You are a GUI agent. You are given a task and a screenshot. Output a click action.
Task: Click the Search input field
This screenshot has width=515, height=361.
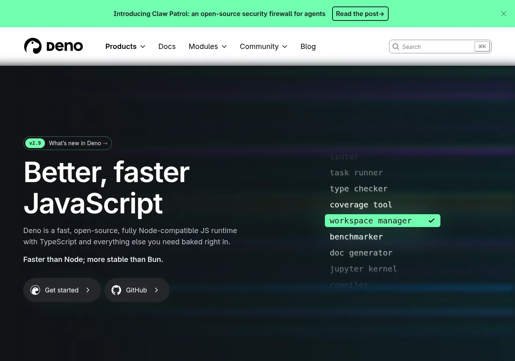[440, 47]
